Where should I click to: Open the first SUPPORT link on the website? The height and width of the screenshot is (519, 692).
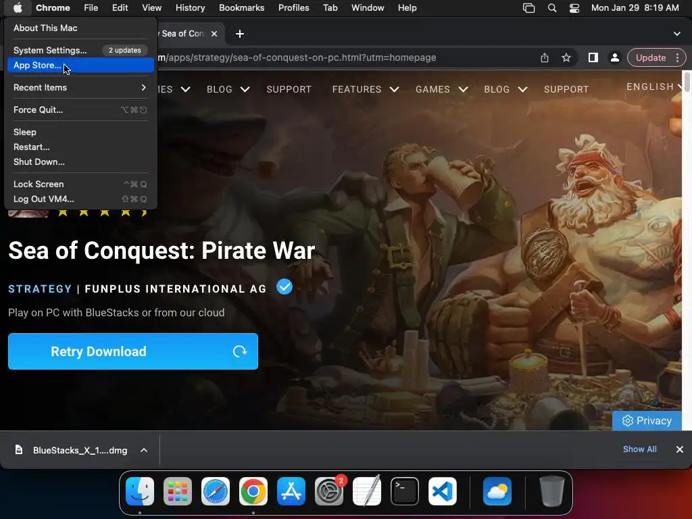(289, 89)
